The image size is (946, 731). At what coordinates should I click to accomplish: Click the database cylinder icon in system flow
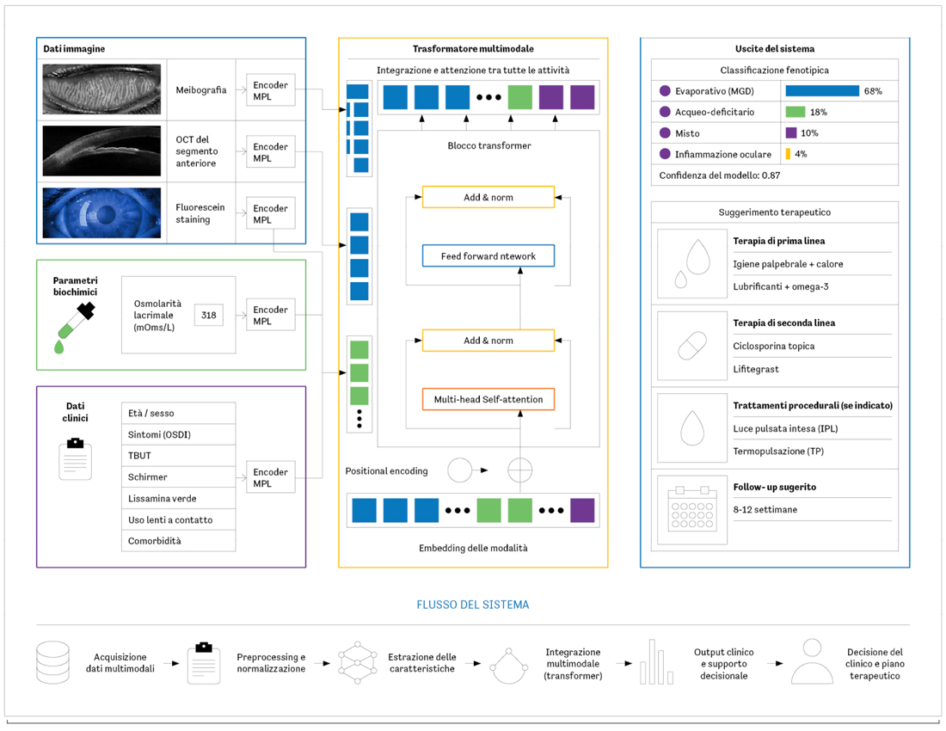[x=53, y=662]
